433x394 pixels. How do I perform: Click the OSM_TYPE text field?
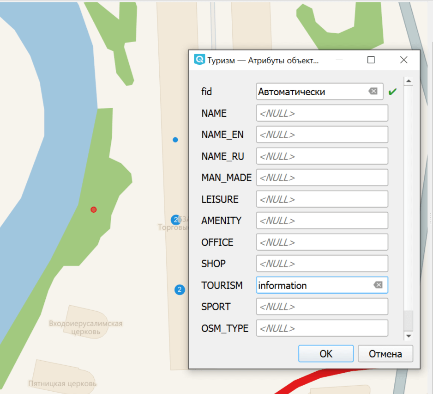click(322, 328)
